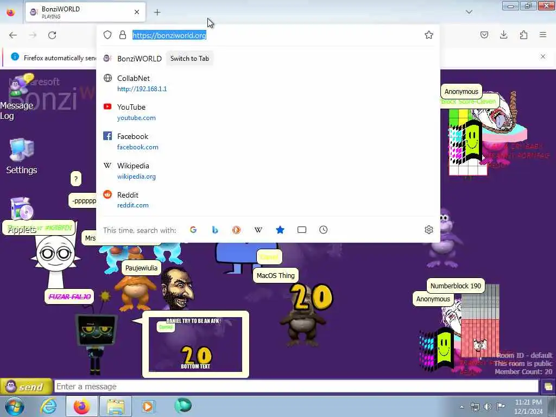Image resolution: width=556 pixels, height=417 pixels.
Task: Search this time with Wikipedia
Action: 258,230
